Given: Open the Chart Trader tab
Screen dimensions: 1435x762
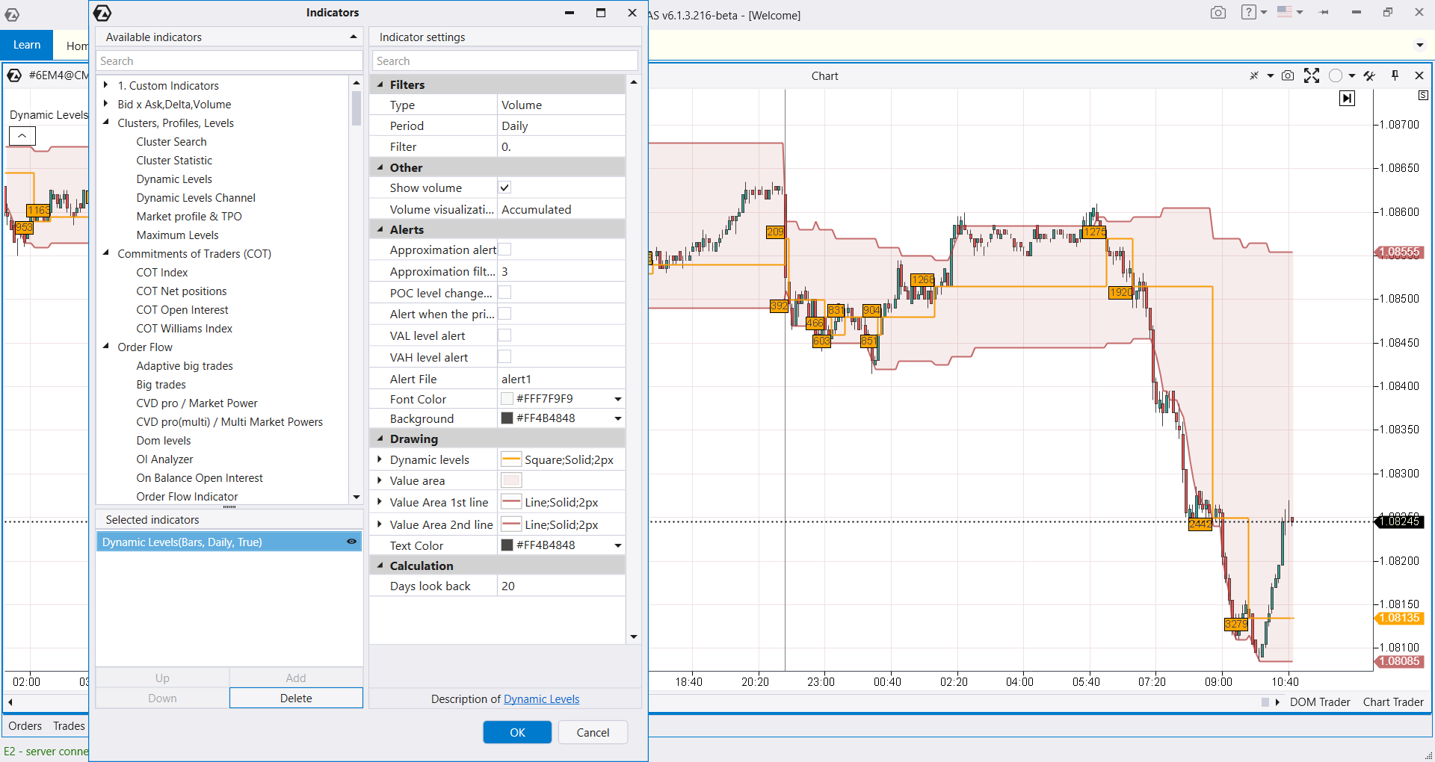Looking at the screenshot, I should point(1393,702).
